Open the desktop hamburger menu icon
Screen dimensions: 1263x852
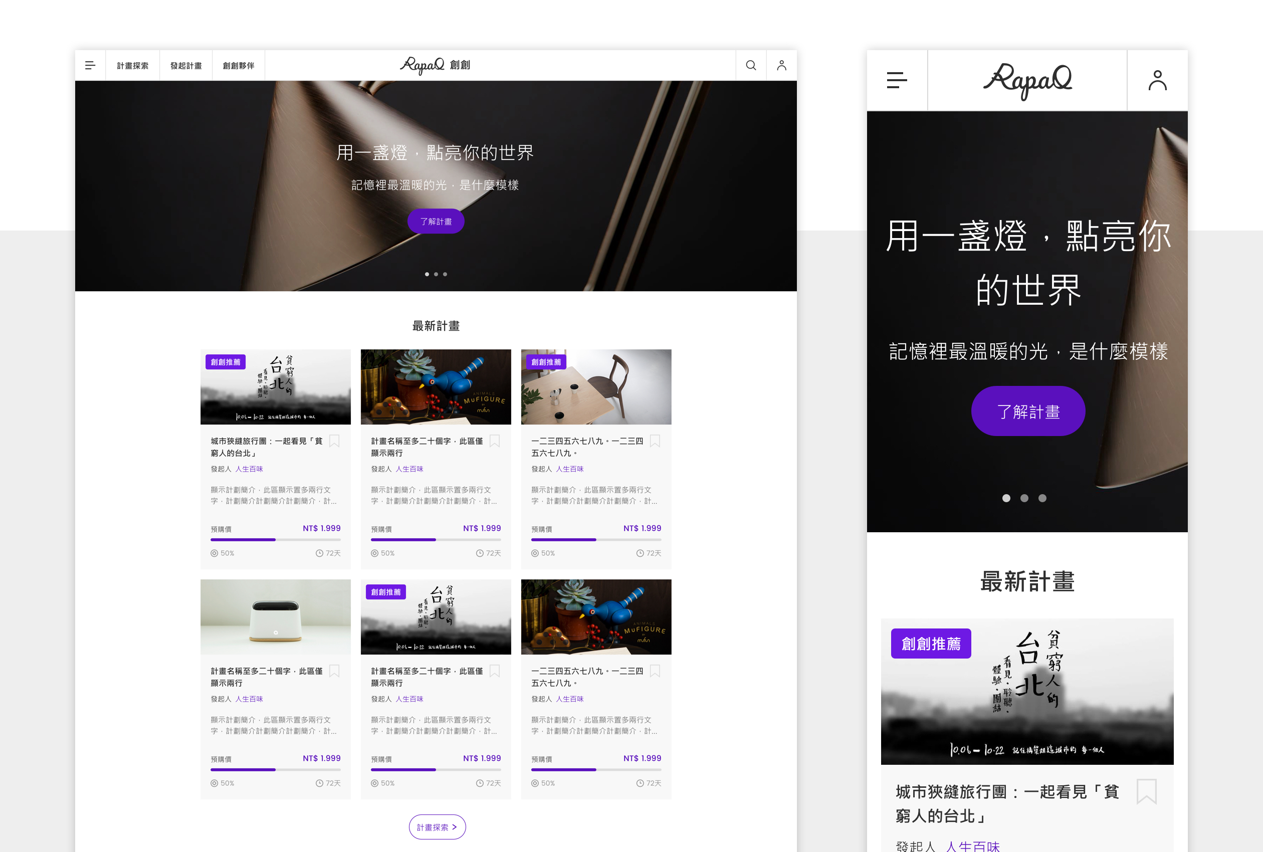[x=90, y=65]
